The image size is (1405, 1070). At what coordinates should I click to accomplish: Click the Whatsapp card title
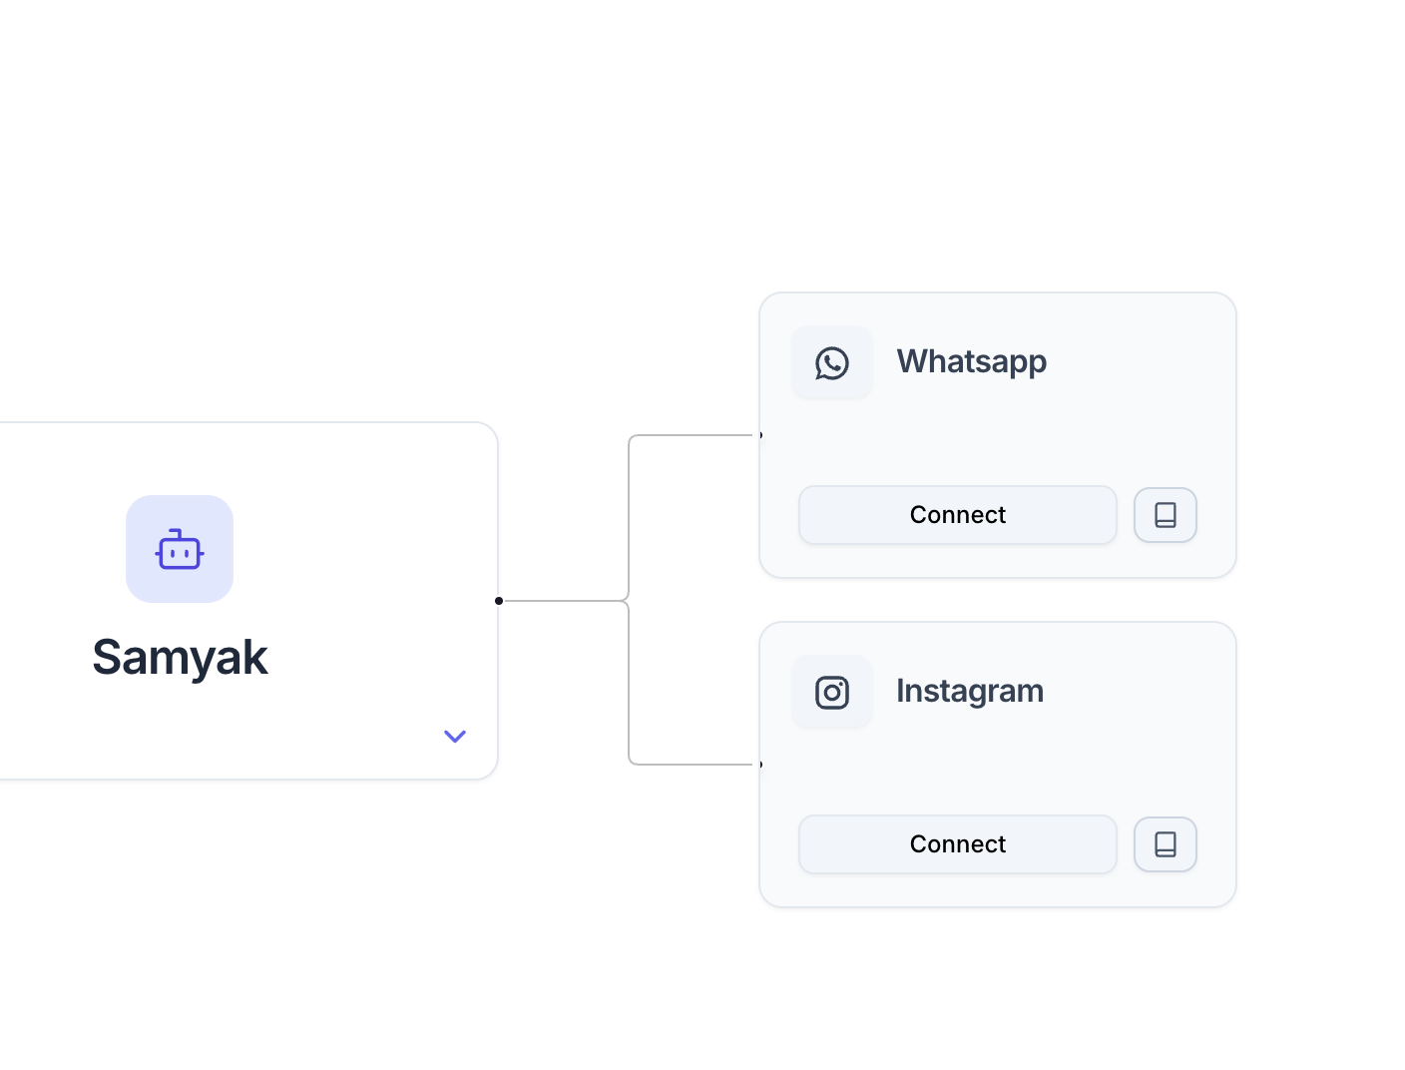(x=972, y=361)
